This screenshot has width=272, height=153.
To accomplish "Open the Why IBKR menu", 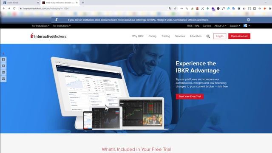I will point(138,36).
